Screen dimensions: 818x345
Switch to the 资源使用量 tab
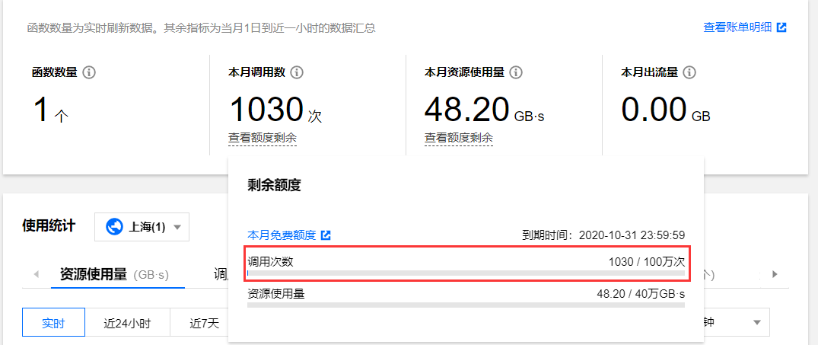point(118,274)
